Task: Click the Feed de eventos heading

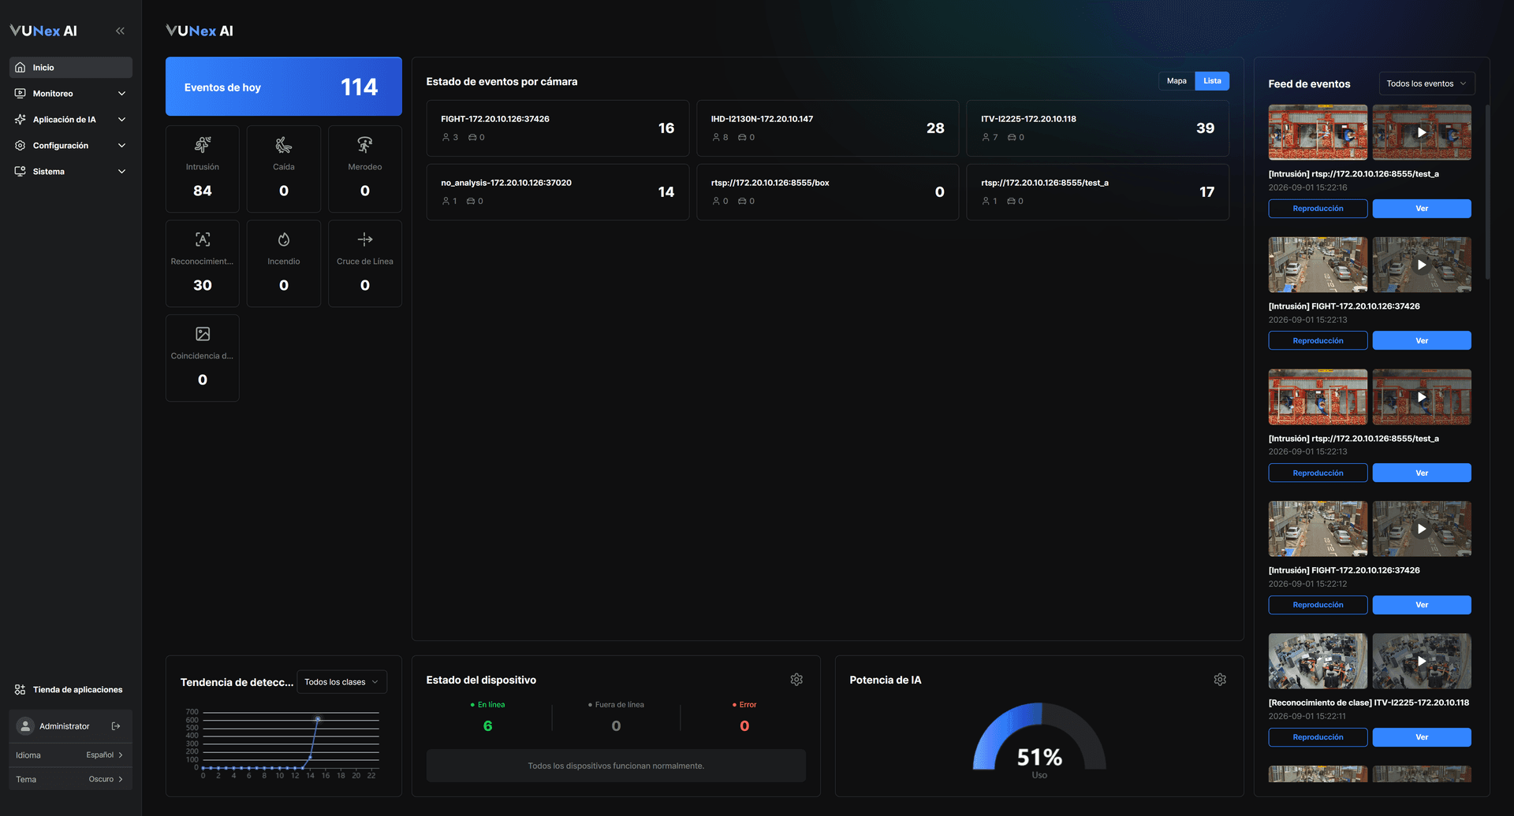Action: [1309, 84]
